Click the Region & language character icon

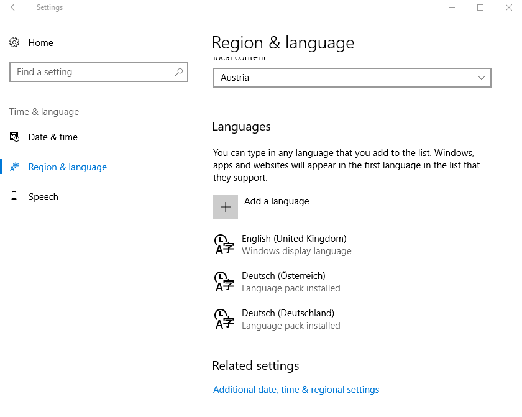point(15,167)
